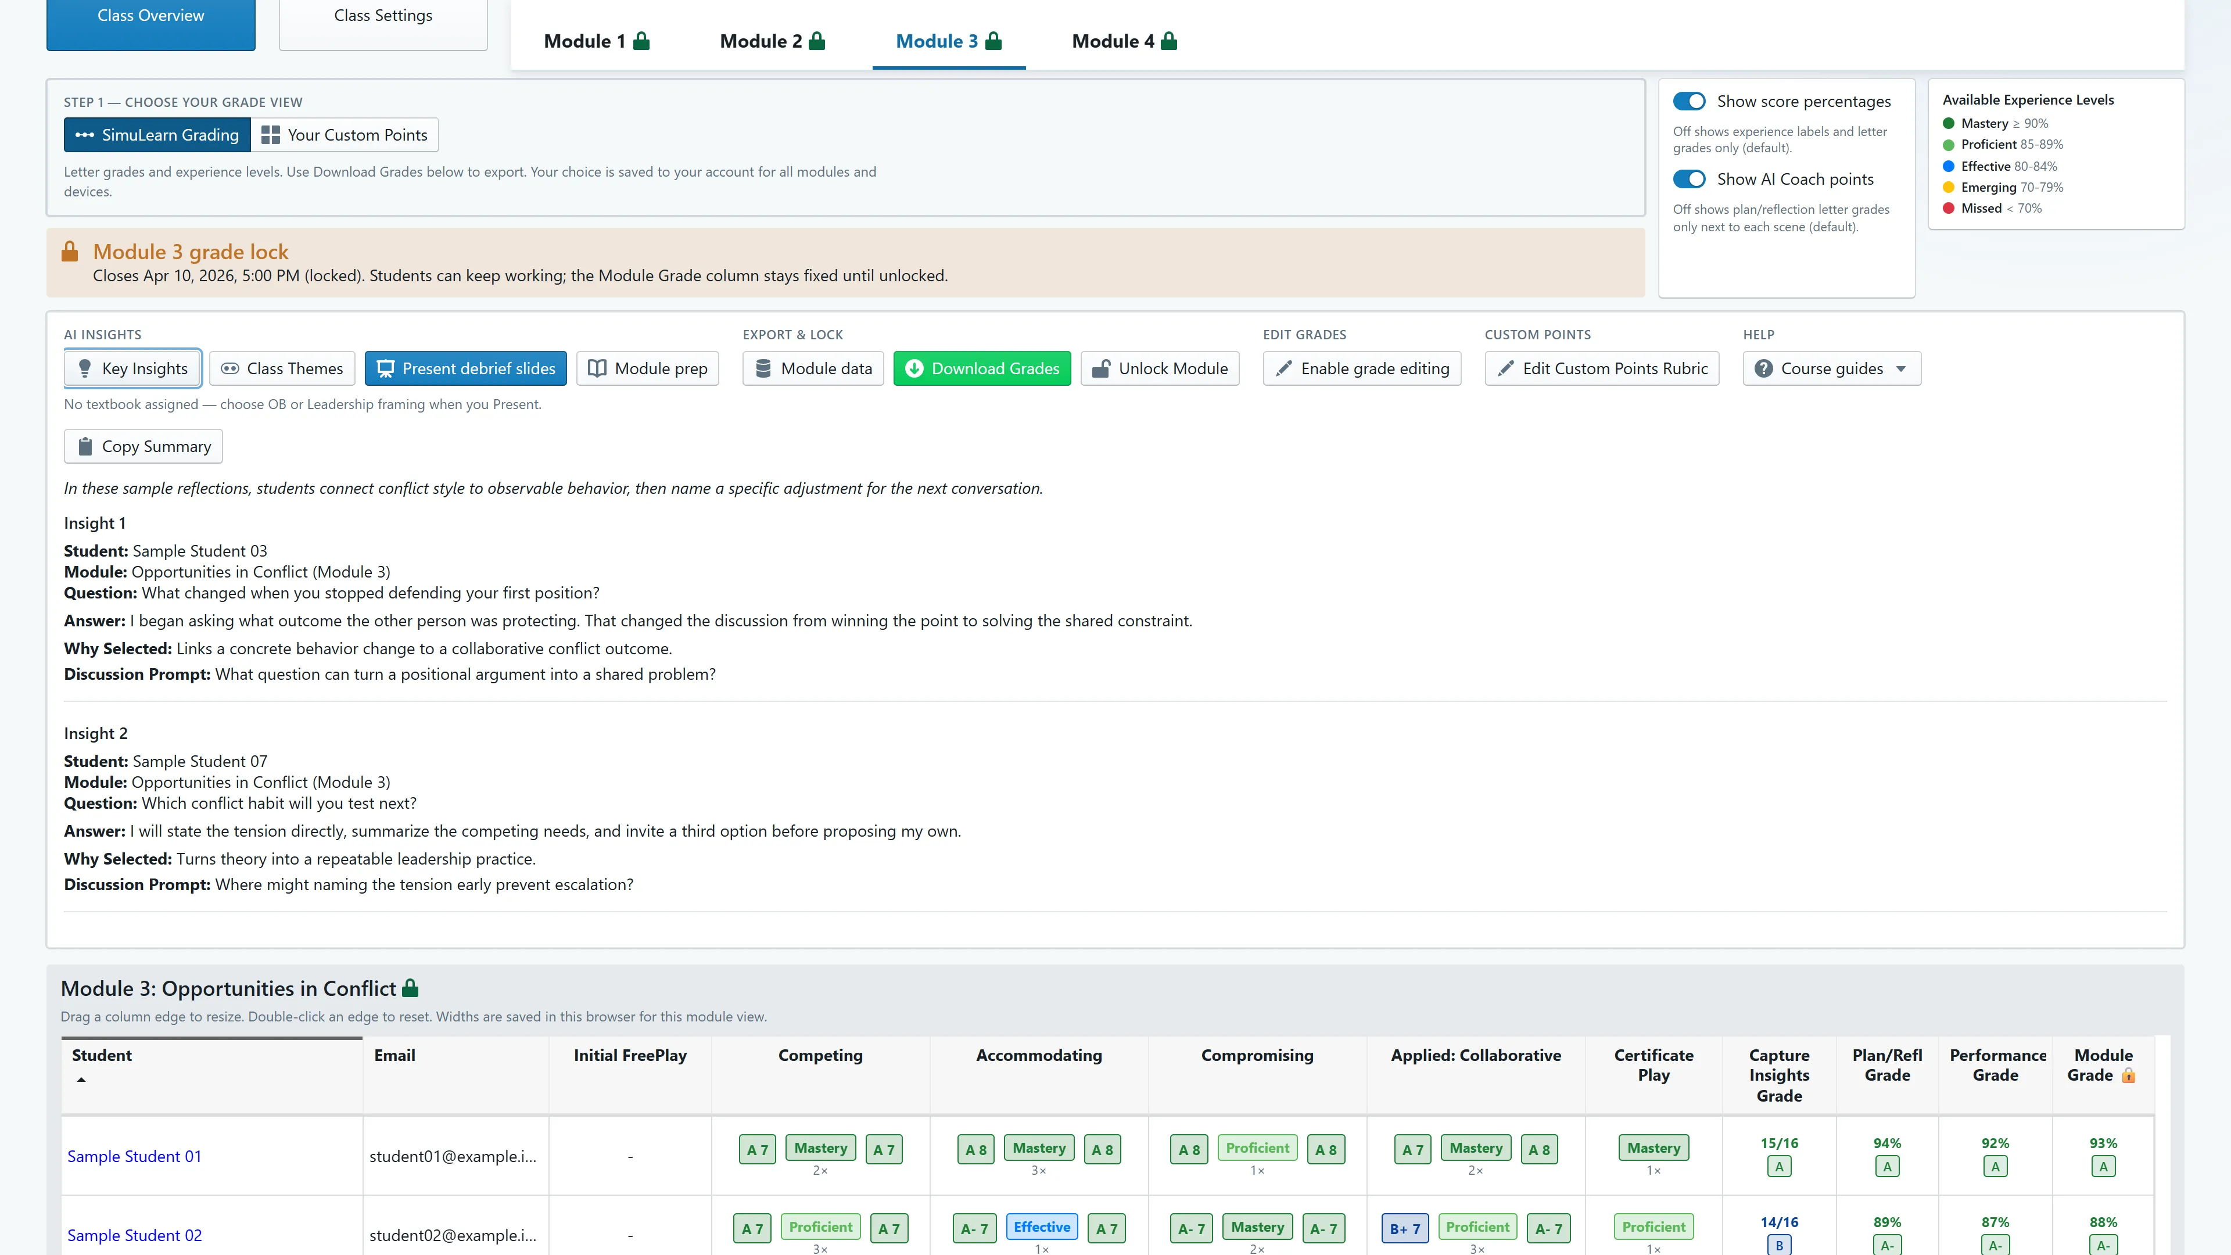Click the question mark icon on Course guides
Screen dimensions: 2231x1255
pyautogui.click(x=1763, y=368)
